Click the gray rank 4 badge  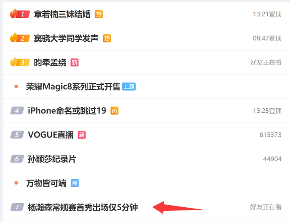pos(17,111)
